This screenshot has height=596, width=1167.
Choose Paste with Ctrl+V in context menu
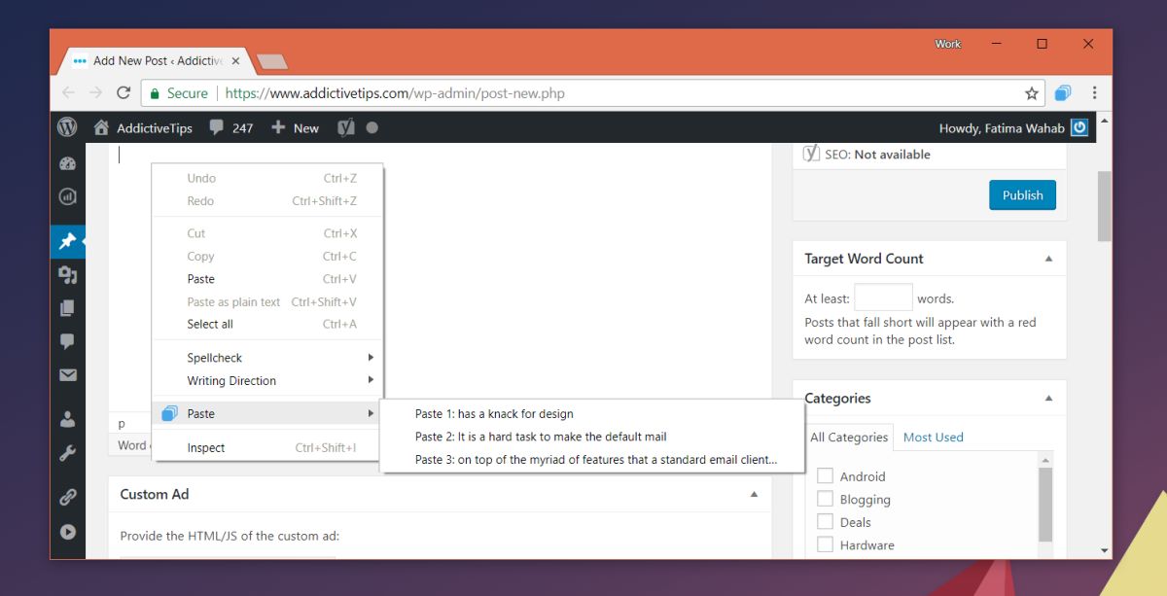(x=268, y=279)
